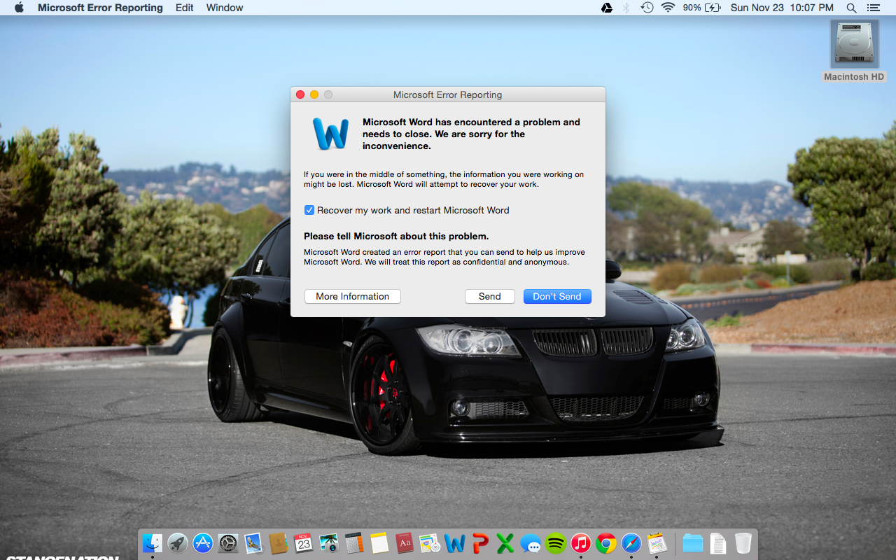Open Messages chat bubble in dock
This screenshot has width=896, height=560.
coord(531,542)
